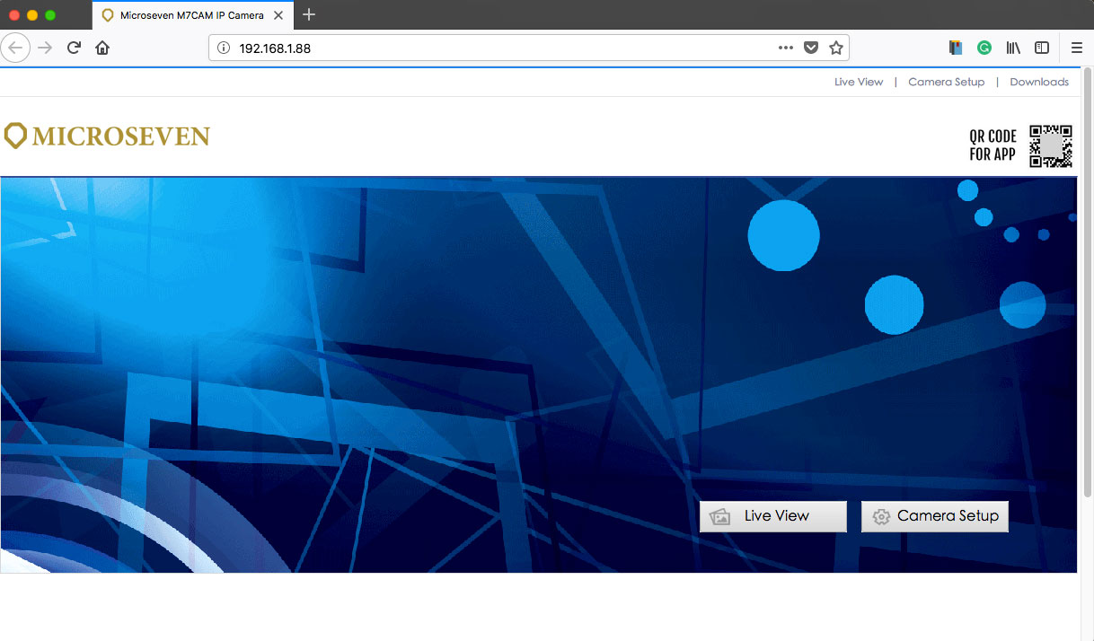Screen dimensions: 1094x641
Task: Click the Live View banner button
Action: click(x=773, y=516)
